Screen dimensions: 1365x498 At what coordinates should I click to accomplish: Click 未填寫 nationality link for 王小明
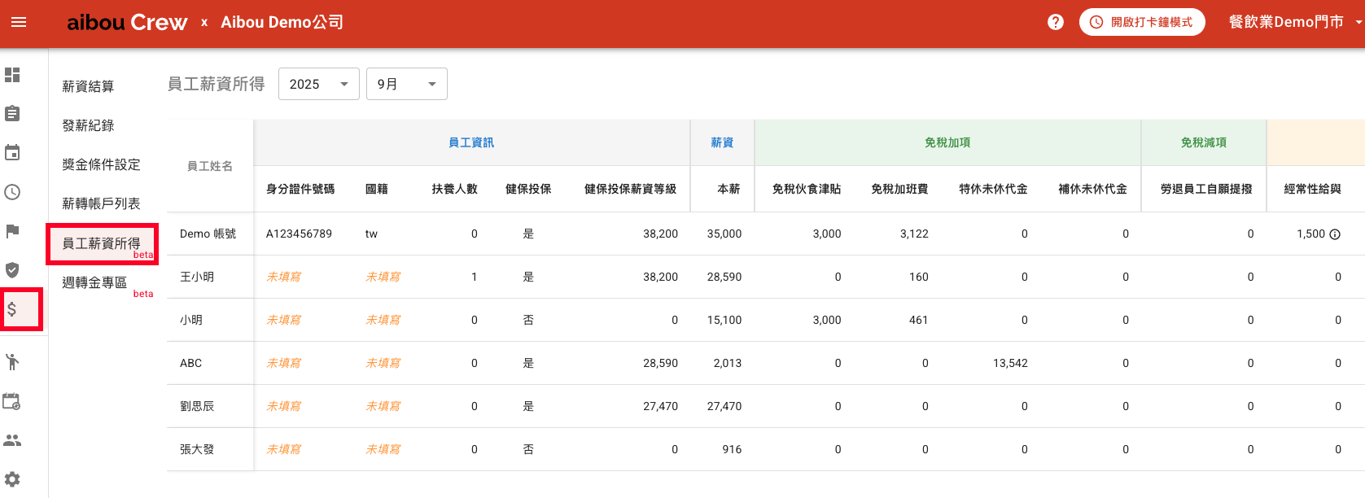point(383,277)
